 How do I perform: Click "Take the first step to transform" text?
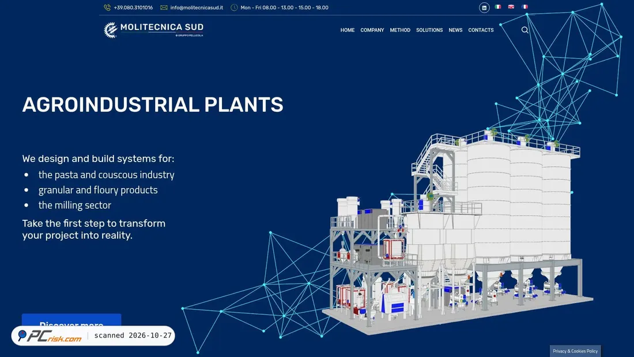(94, 223)
